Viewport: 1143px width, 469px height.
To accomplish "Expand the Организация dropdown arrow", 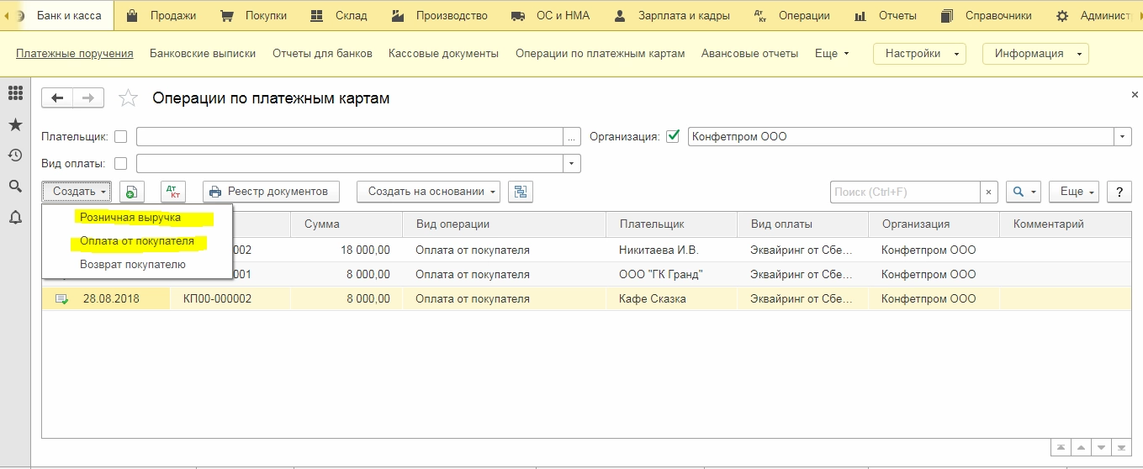I will point(1122,136).
